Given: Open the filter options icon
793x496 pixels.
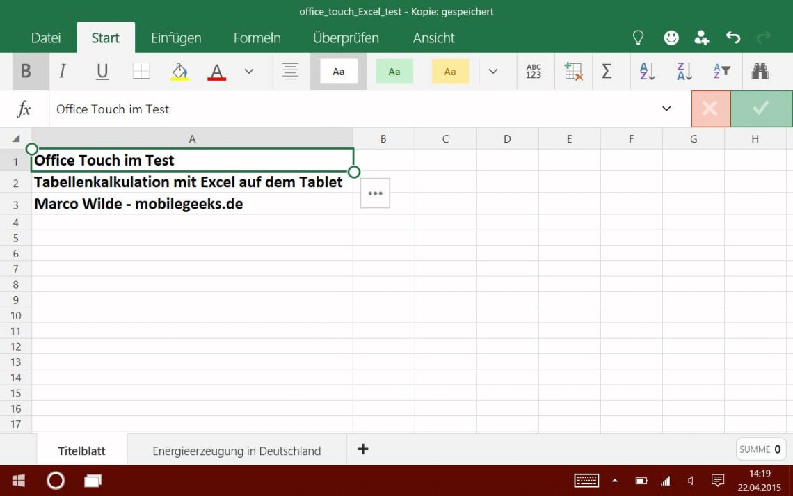Looking at the screenshot, I should (721, 71).
